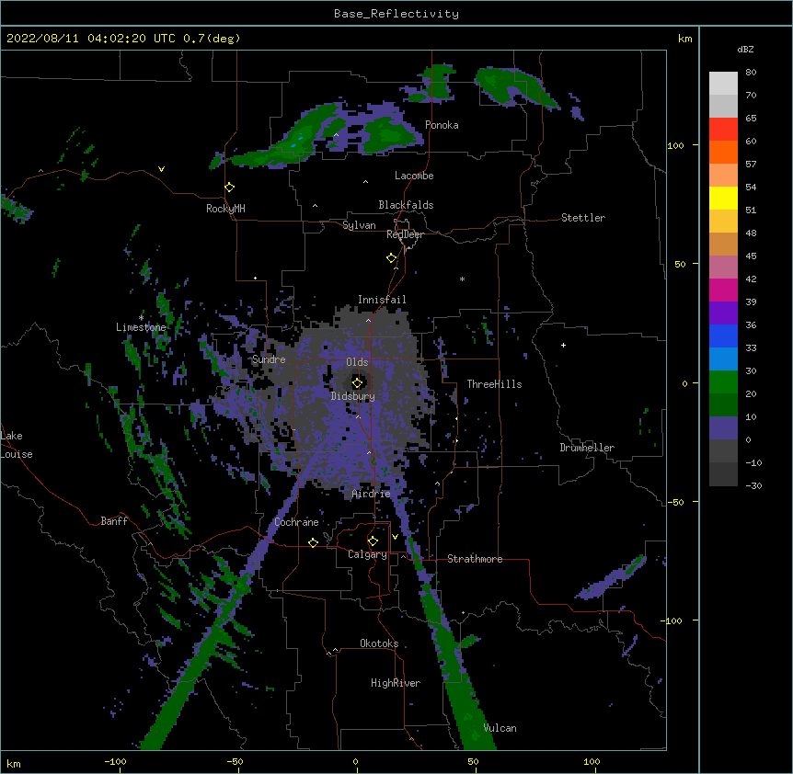
Task: Click the Olds city label
Action: 357,362
